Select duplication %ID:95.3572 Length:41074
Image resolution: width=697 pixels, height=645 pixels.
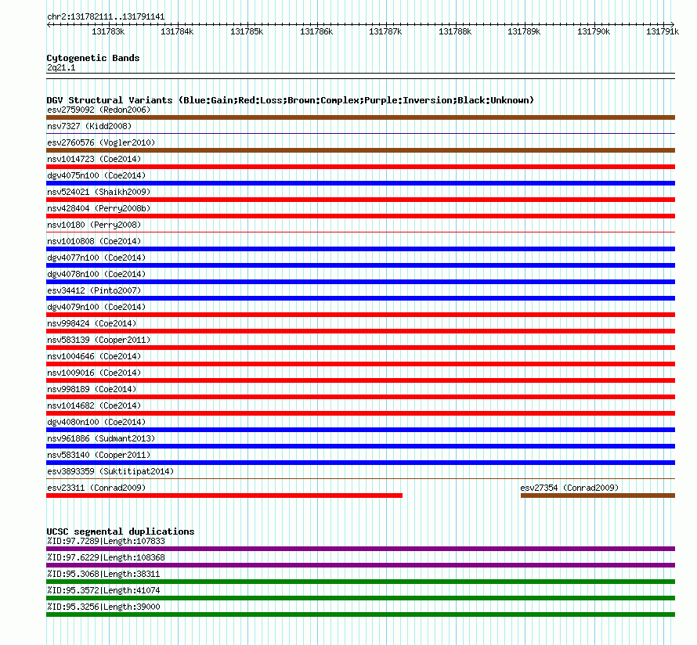click(103, 590)
